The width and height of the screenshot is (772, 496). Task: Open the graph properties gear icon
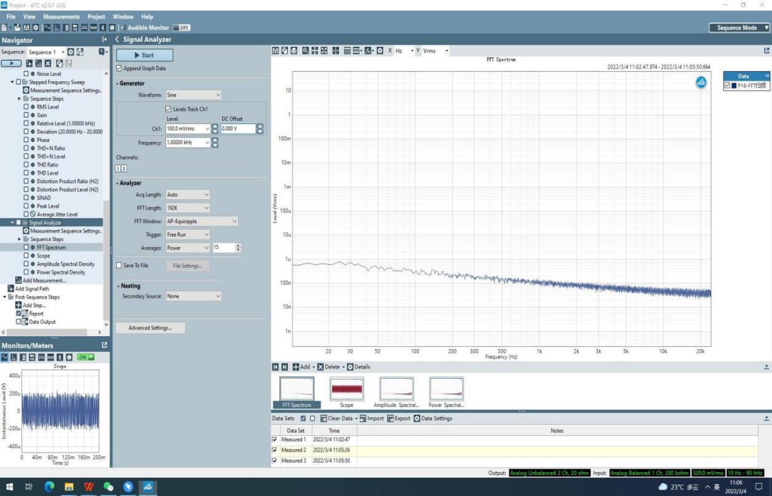click(x=380, y=51)
